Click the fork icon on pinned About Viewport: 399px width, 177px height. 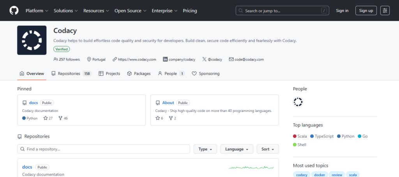(x=171, y=118)
